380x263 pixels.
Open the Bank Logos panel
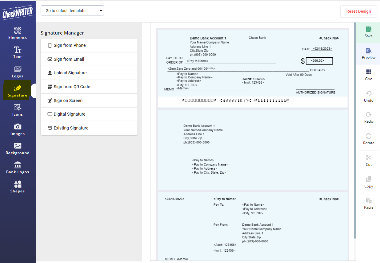point(18,167)
